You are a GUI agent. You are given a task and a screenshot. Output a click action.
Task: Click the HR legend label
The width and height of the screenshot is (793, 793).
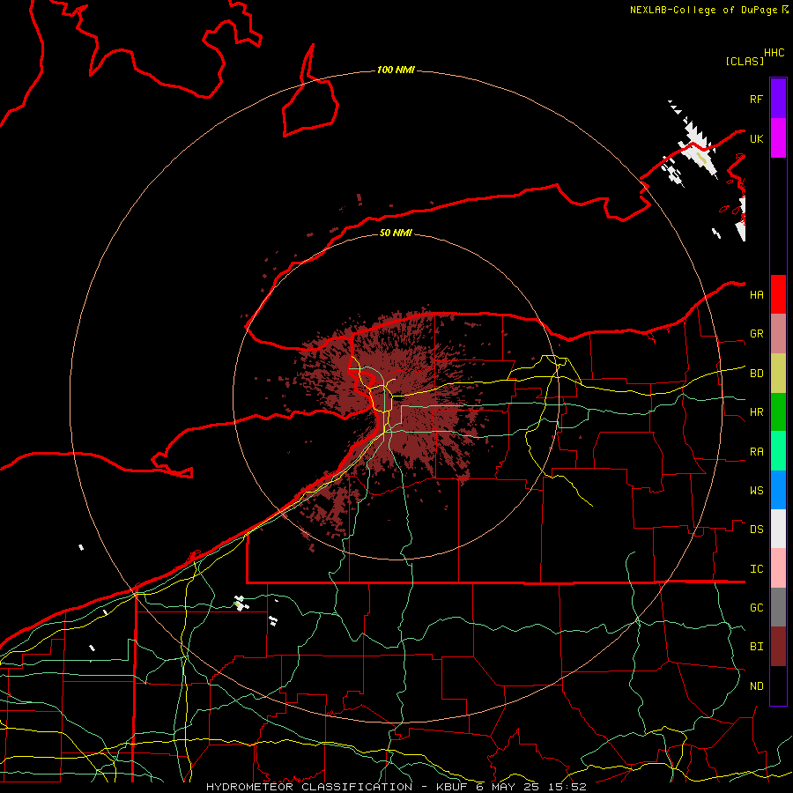[757, 412]
